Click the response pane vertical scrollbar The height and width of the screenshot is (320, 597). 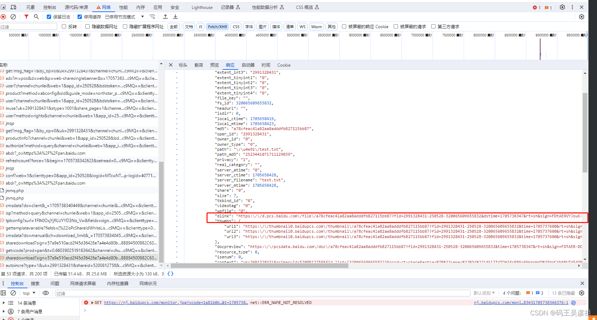tap(585, 133)
